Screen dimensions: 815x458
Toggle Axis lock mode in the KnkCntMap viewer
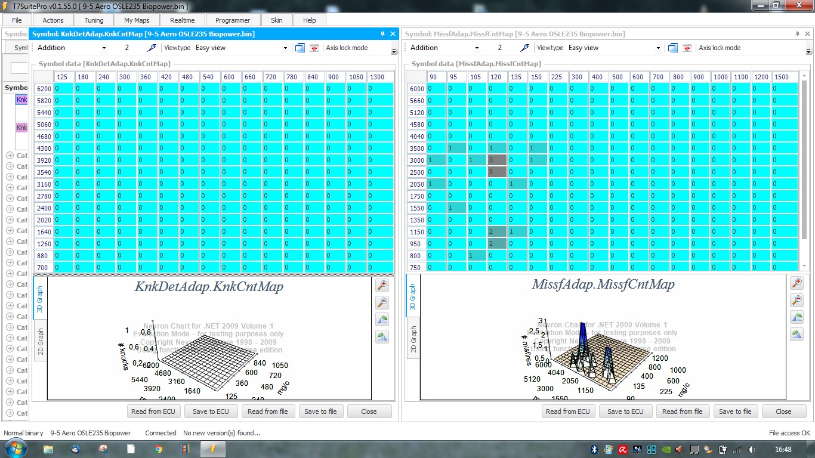tap(347, 48)
